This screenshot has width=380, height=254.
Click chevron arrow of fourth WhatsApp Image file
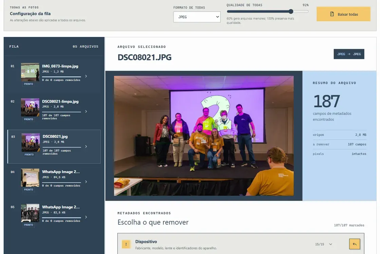[x=86, y=182]
